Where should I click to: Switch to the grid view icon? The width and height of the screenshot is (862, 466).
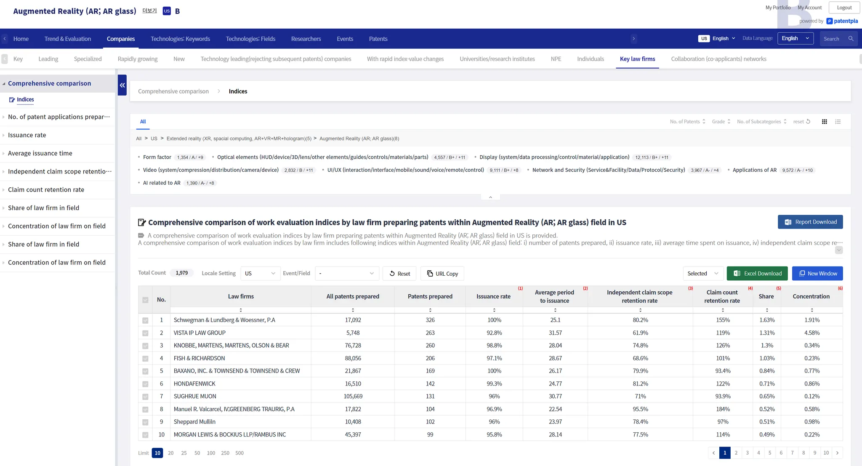824,122
